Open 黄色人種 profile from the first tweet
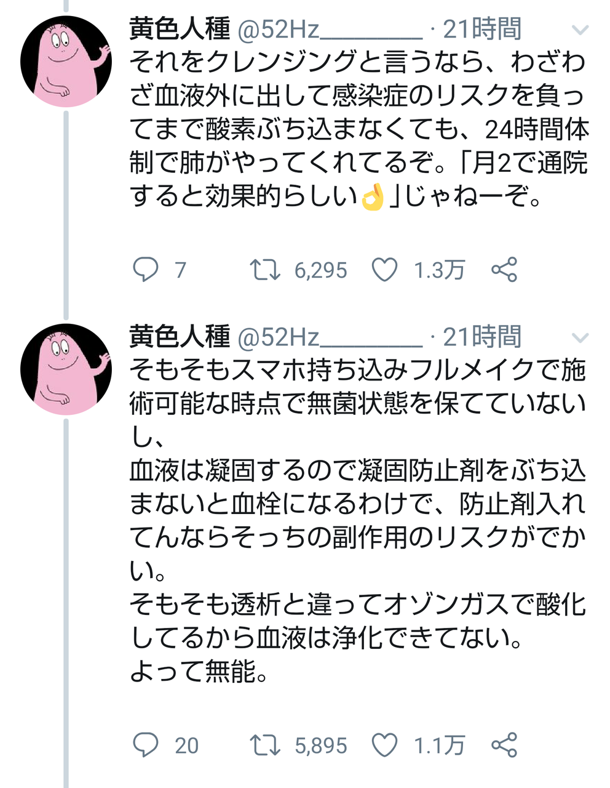The width and height of the screenshot is (610, 788). [x=180, y=29]
